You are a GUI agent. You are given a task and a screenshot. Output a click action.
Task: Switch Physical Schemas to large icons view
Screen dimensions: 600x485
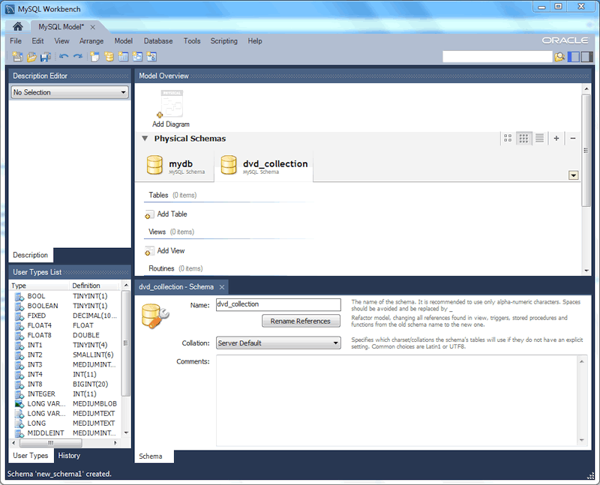[x=508, y=138]
